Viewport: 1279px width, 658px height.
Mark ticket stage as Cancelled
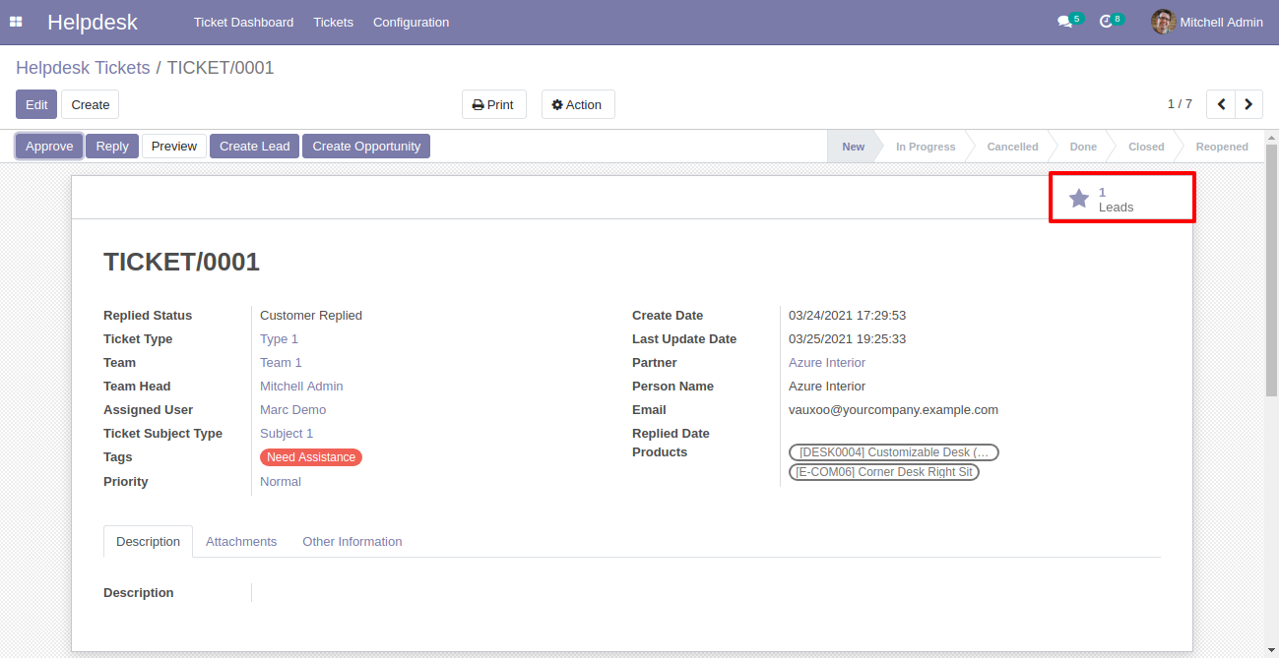coord(1012,147)
